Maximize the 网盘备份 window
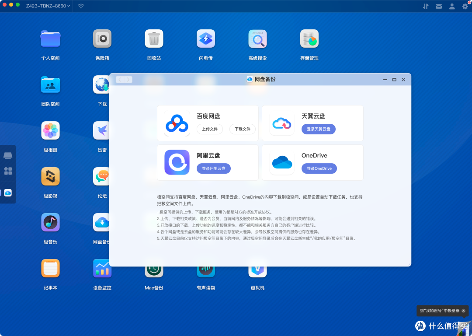Image resolution: width=472 pixels, height=336 pixels. click(x=394, y=80)
